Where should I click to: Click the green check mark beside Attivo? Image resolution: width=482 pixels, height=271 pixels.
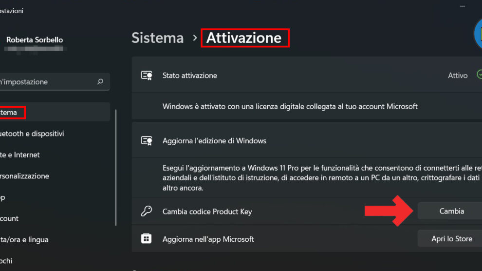(x=479, y=75)
